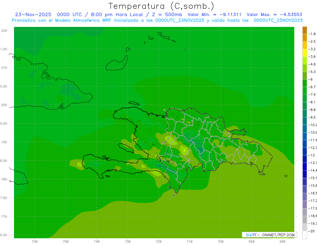Click the 21N latitude label
Viewport: 317px width, 245px height.
click(4, 68)
